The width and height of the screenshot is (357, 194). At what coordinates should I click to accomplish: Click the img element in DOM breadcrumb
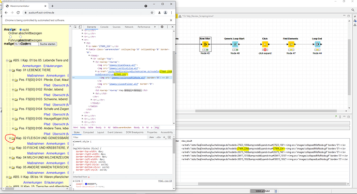point(157,127)
